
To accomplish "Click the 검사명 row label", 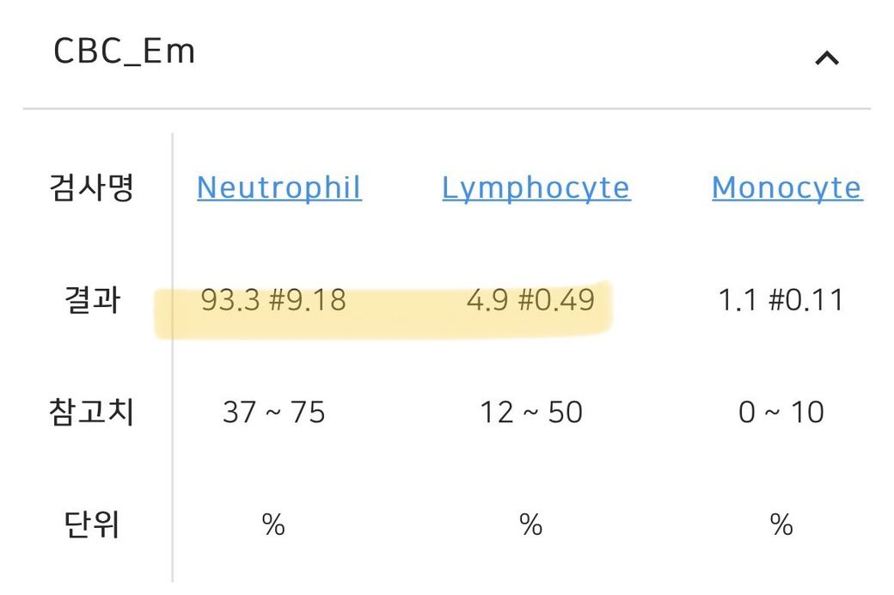I will pos(91,187).
